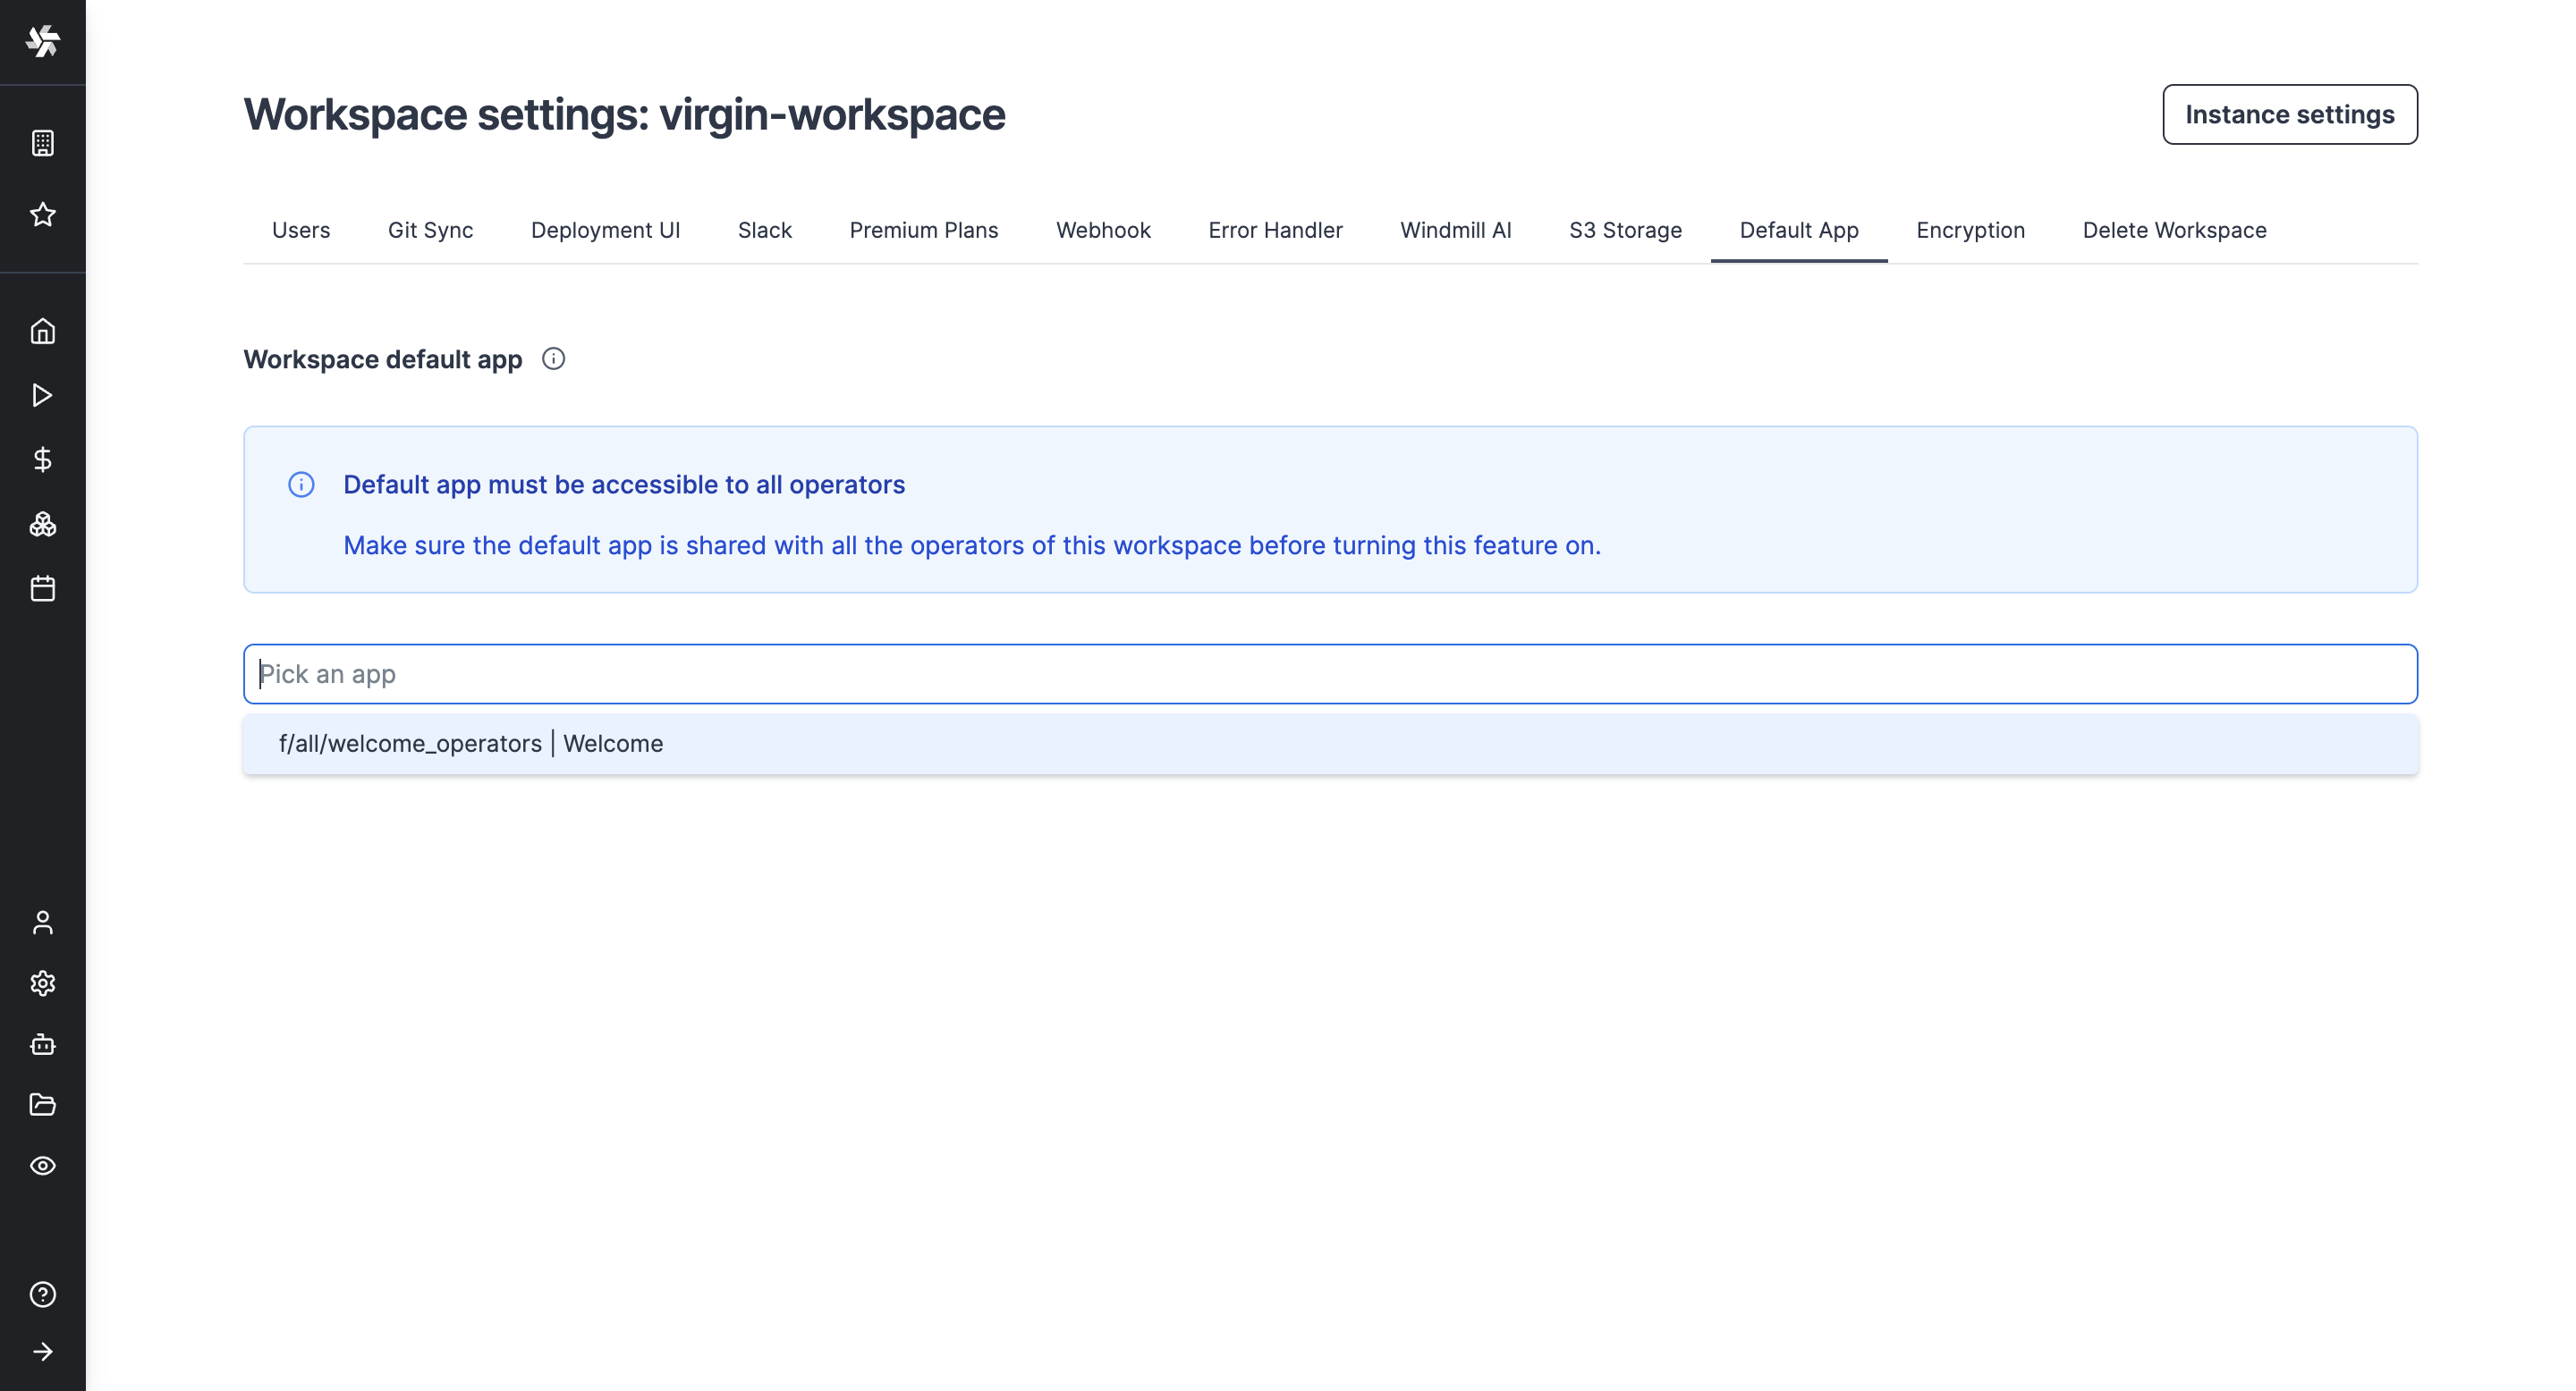Switch to the Git Sync tab
2576x1391 pixels.
(430, 230)
